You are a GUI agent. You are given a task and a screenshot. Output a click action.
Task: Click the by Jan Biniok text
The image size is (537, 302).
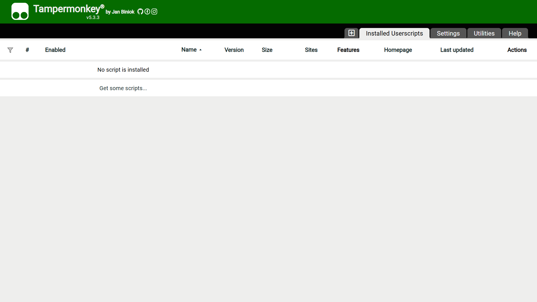[x=120, y=12]
